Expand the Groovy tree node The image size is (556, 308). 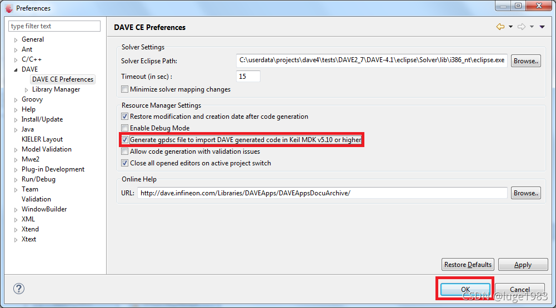16,99
